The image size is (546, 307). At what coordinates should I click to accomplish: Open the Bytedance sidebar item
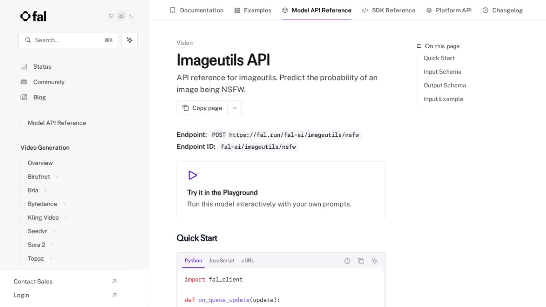(42, 204)
